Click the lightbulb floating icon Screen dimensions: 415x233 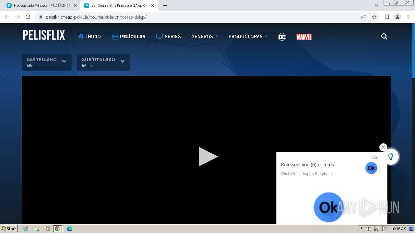pos(391,157)
